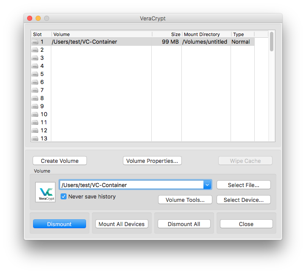Click the slot 5 drive icon
The image size is (306, 274).
pos(35,74)
